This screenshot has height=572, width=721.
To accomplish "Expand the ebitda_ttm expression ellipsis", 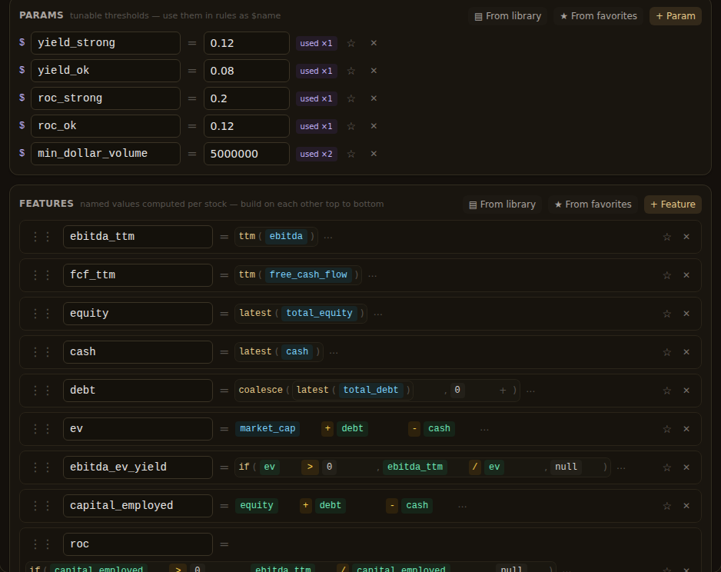I will (x=328, y=237).
